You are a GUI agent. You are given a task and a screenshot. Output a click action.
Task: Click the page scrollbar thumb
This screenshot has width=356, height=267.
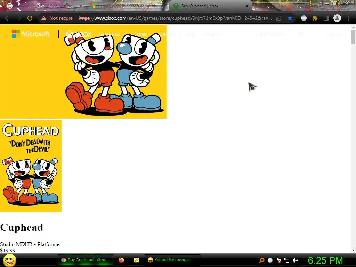(x=353, y=37)
